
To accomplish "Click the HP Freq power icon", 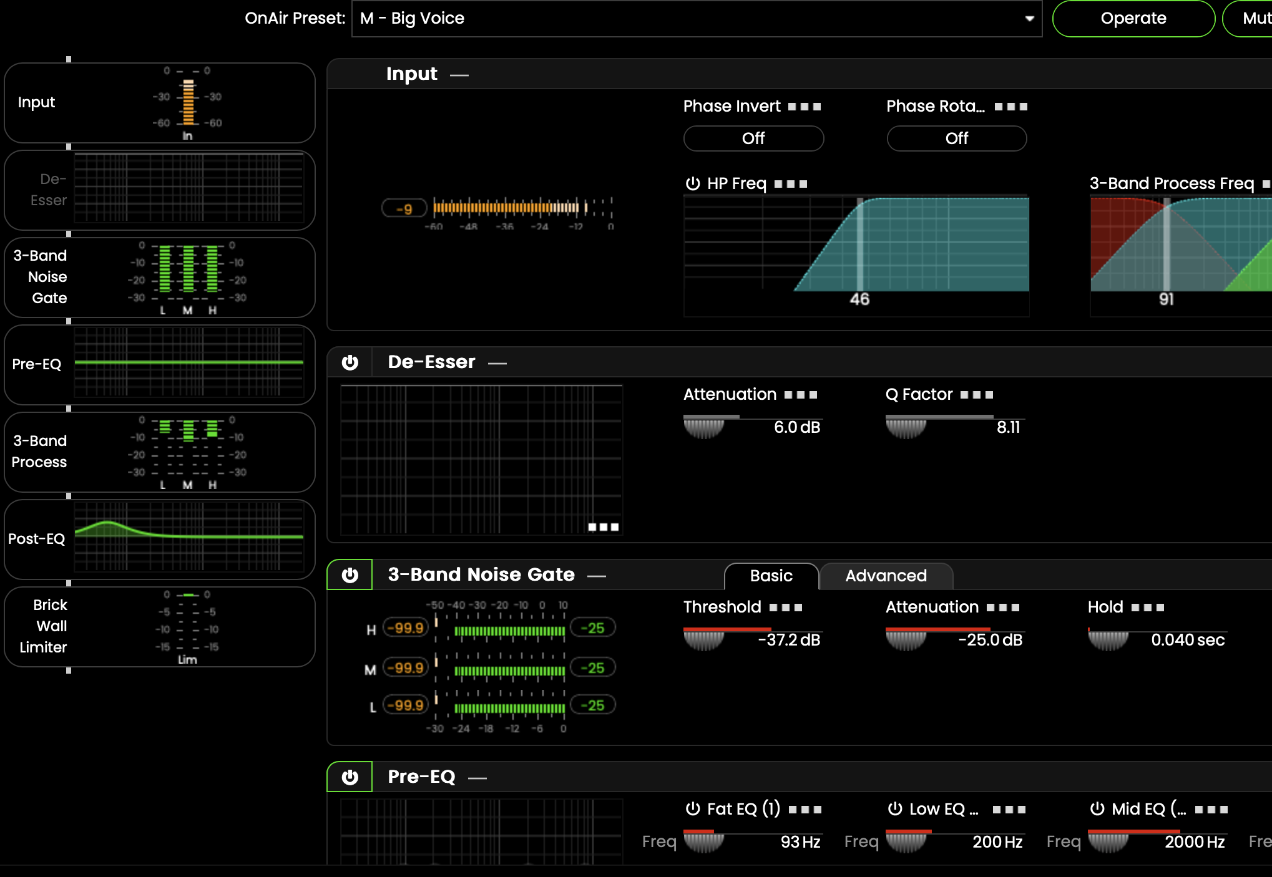I will (693, 183).
